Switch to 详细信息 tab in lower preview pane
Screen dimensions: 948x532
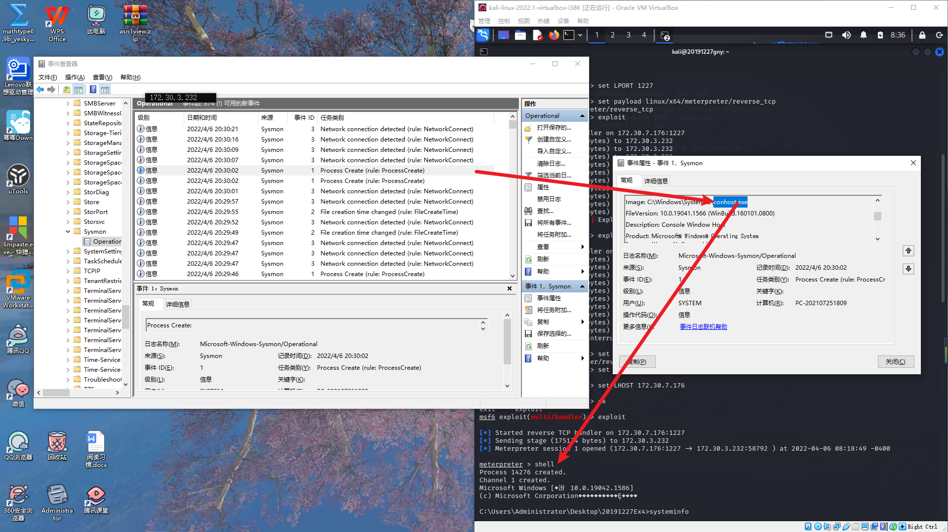point(177,304)
